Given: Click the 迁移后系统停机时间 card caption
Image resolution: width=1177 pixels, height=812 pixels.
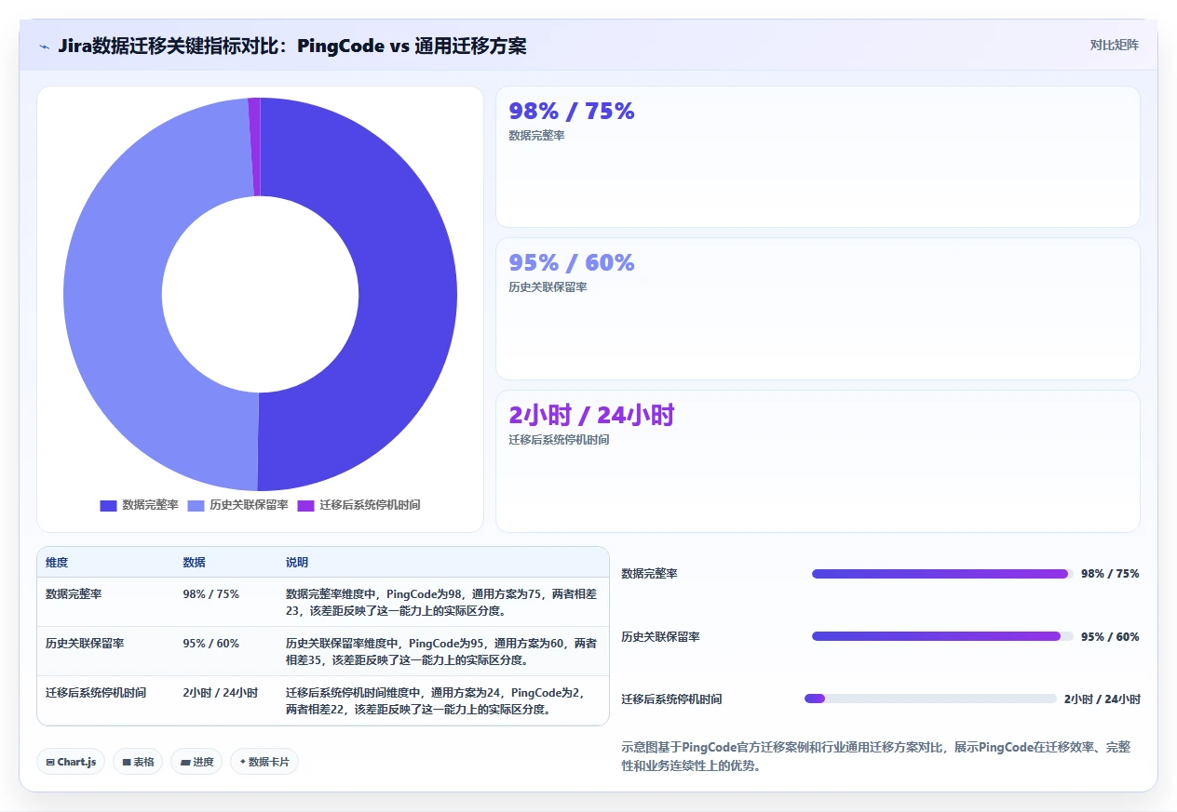Looking at the screenshot, I should 559,440.
